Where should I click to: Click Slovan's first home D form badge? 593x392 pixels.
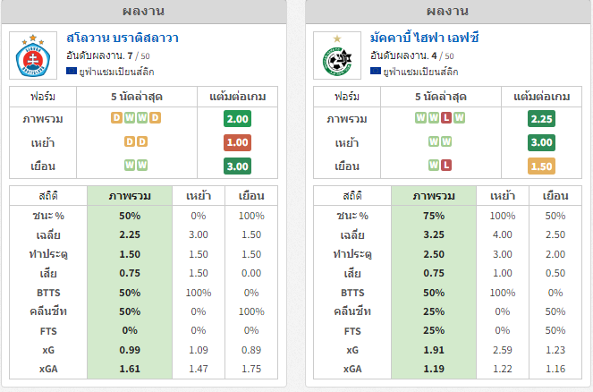130,141
